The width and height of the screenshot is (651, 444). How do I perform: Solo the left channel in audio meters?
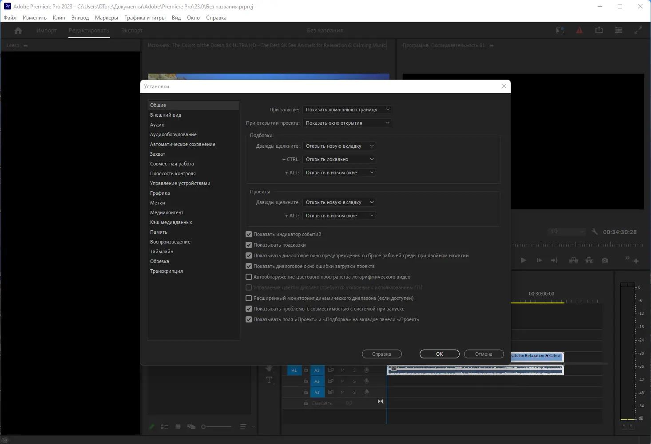tap(624, 426)
